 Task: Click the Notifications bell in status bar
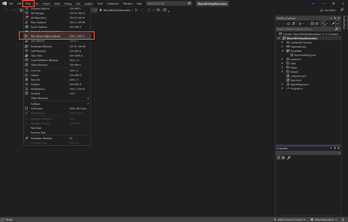click(343, 219)
